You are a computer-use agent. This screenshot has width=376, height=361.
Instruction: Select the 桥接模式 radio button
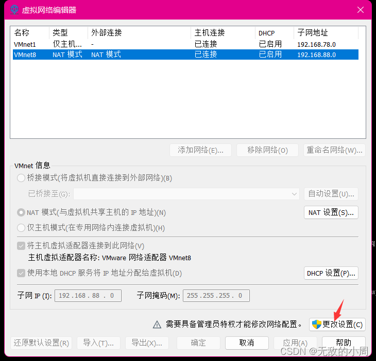21,178
